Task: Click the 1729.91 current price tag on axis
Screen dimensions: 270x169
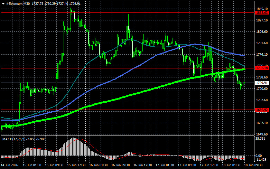Action: point(262,83)
